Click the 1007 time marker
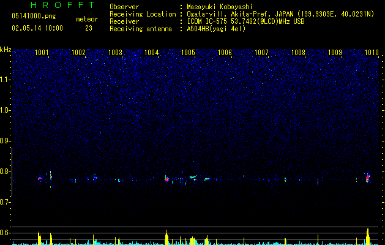The image size is (385, 245). 261,52
